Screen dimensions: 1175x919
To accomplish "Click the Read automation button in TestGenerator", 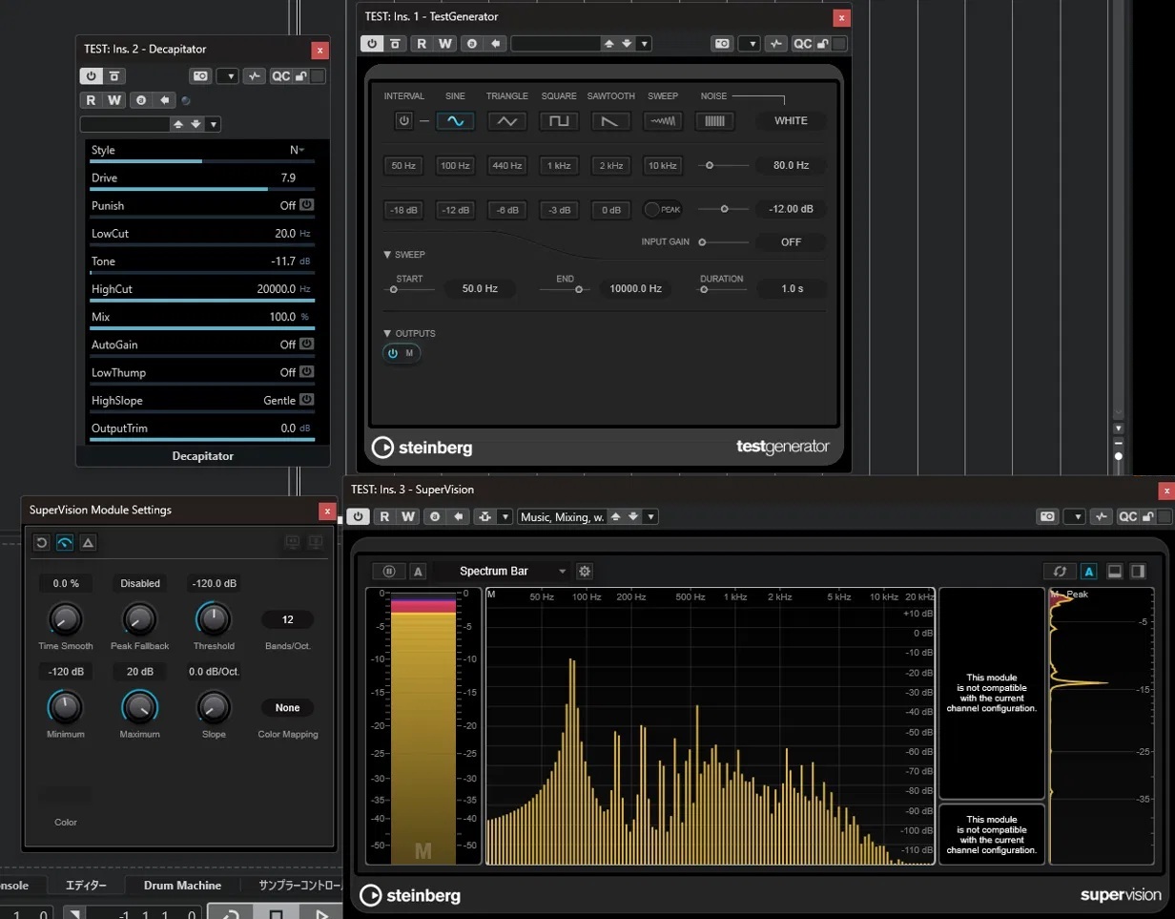I will 421,43.
